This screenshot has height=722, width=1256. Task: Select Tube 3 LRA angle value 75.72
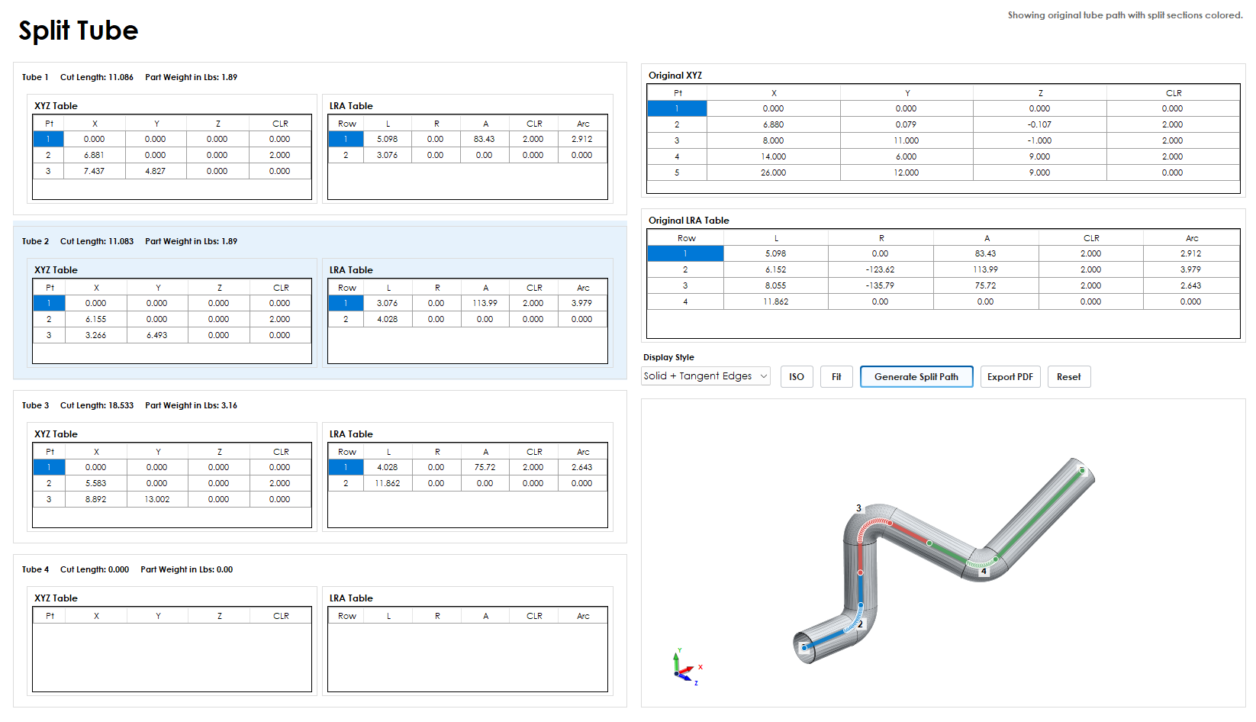tap(485, 467)
